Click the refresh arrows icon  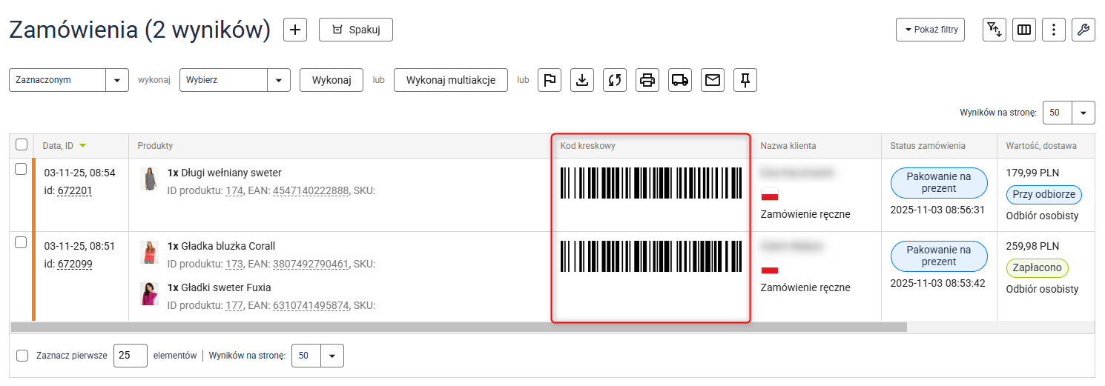click(615, 80)
